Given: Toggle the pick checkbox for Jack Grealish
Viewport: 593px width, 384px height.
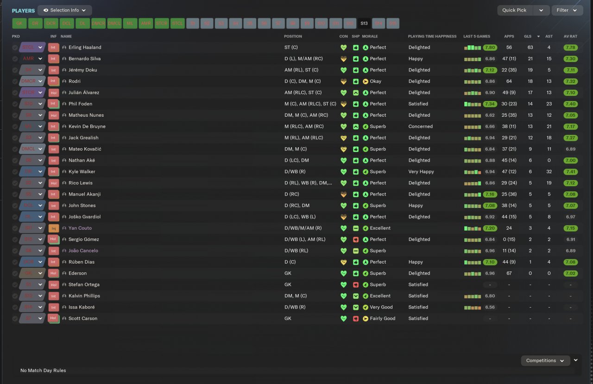Looking at the screenshot, I should coord(15,138).
